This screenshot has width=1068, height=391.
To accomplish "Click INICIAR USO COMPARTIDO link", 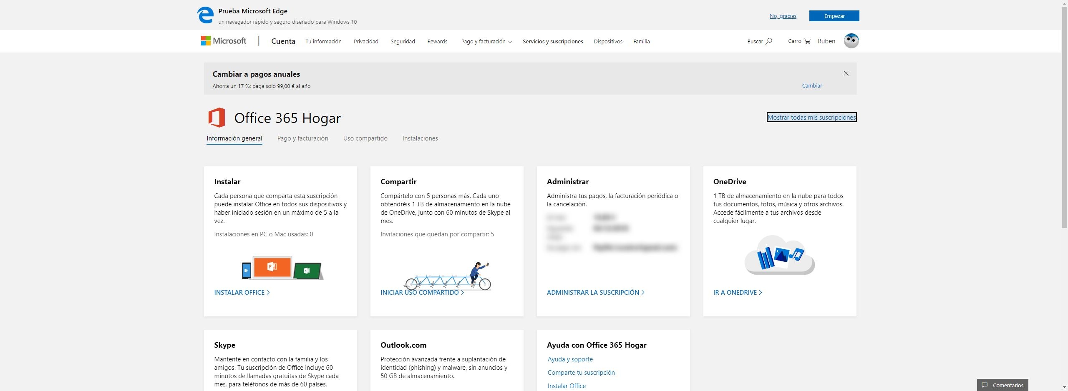I will [x=422, y=293].
